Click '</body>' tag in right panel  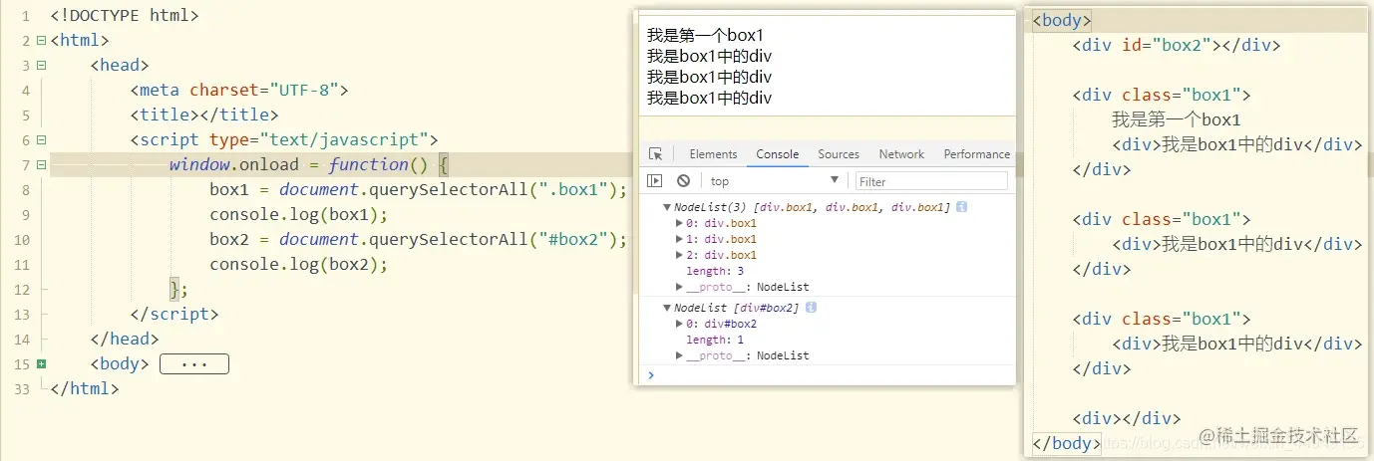point(1068,444)
